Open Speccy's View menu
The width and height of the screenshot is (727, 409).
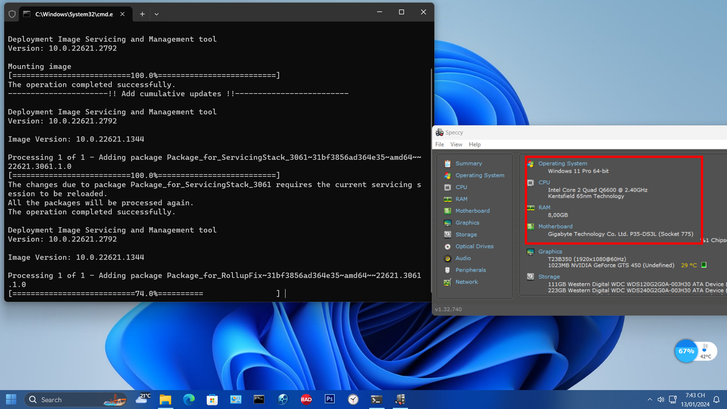[456, 145]
